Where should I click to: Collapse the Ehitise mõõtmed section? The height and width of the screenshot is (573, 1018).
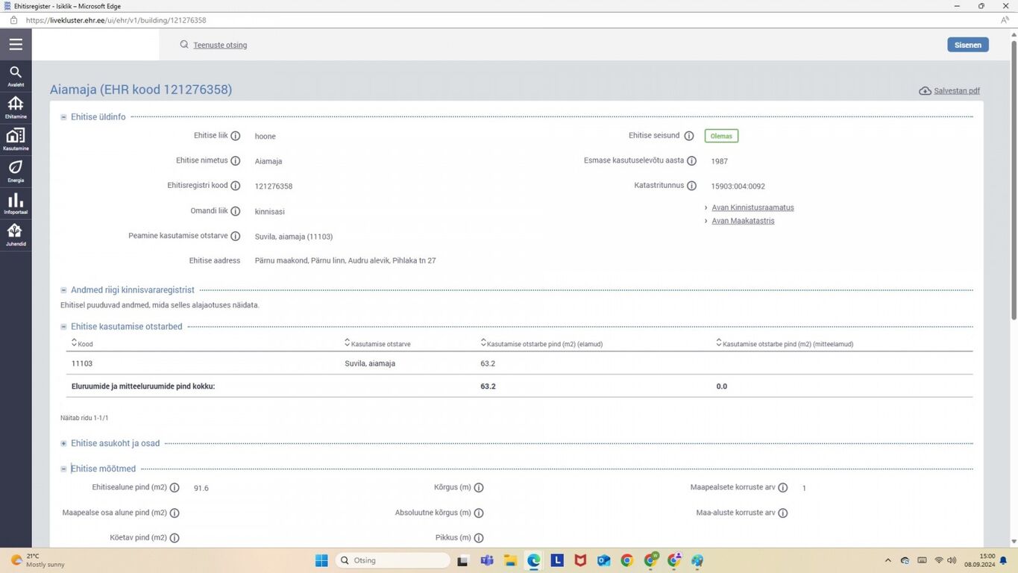coord(63,469)
